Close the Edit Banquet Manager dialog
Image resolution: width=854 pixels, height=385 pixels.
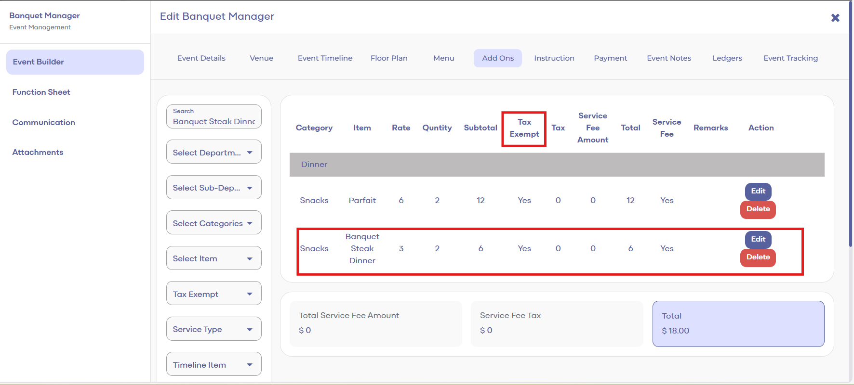(x=835, y=18)
